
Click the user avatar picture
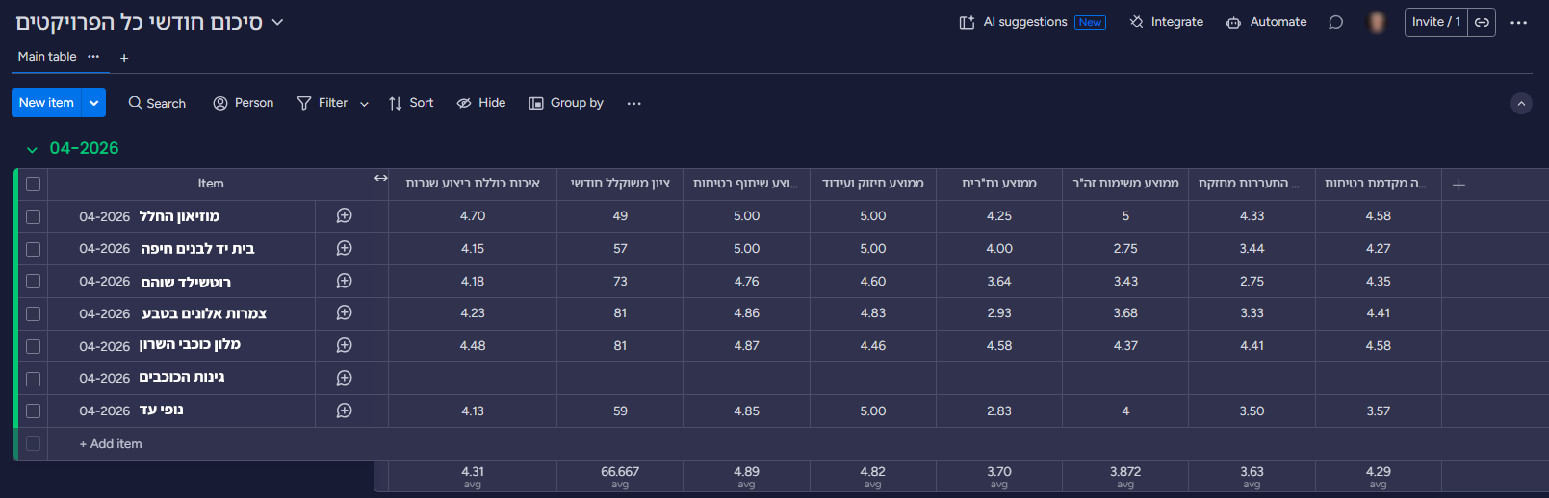1378,22
